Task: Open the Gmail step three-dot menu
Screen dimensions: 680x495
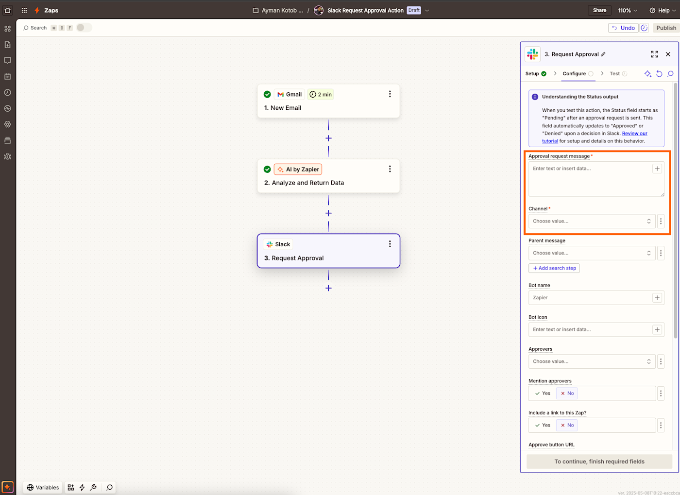Action: coord(390,94)
